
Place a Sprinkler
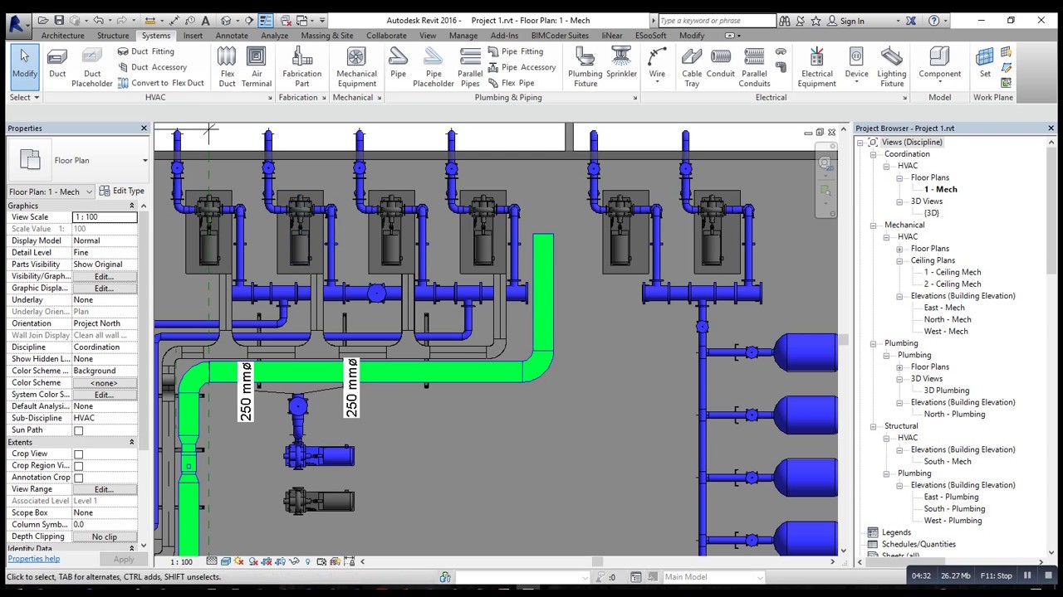pos(621,66)
